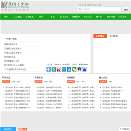The image size is (131, 131).
Task: Open the 伤感说说 section heading
Action: click(x=39, y=78)
